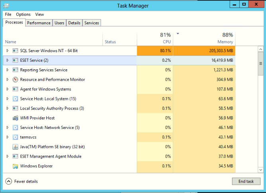Collapse view using Fewer details arrow
This screenshot has height=193, width=266.
(x=8, y=181)
